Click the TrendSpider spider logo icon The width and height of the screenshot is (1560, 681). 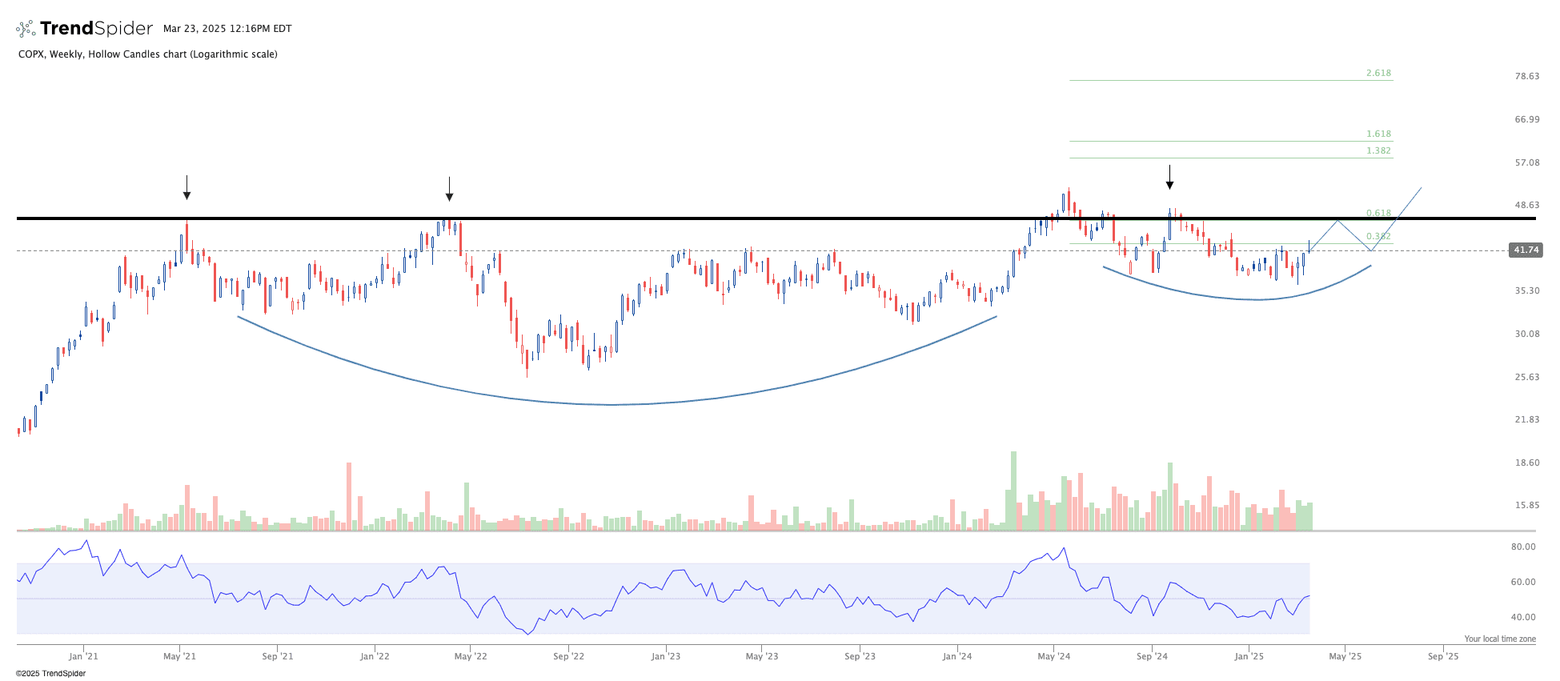coord(26,29)
